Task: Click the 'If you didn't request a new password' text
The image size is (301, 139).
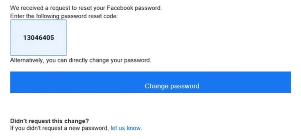Action: pyautogui.click(x=60, y=128)
